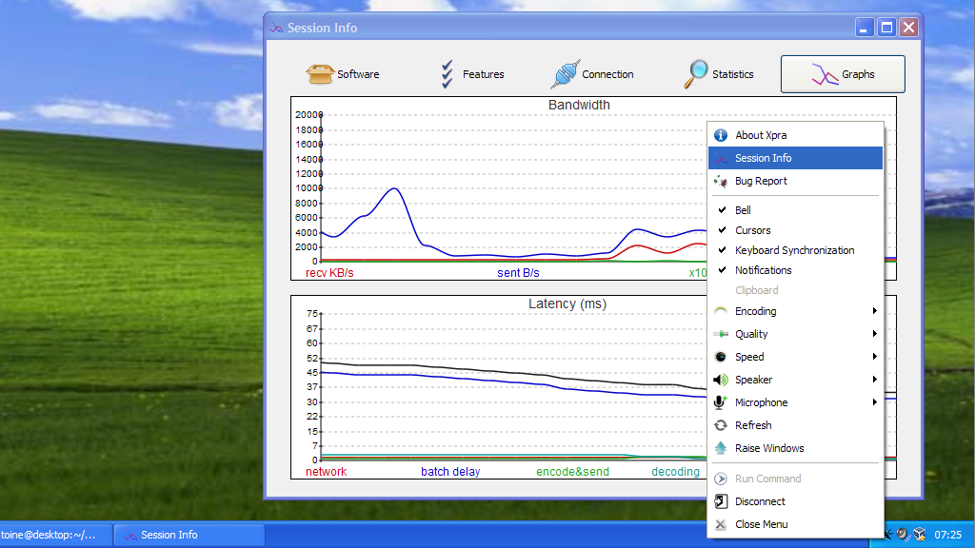Click the Connection plug icon
The image size is (975, 548).
(x=565, y=74)
